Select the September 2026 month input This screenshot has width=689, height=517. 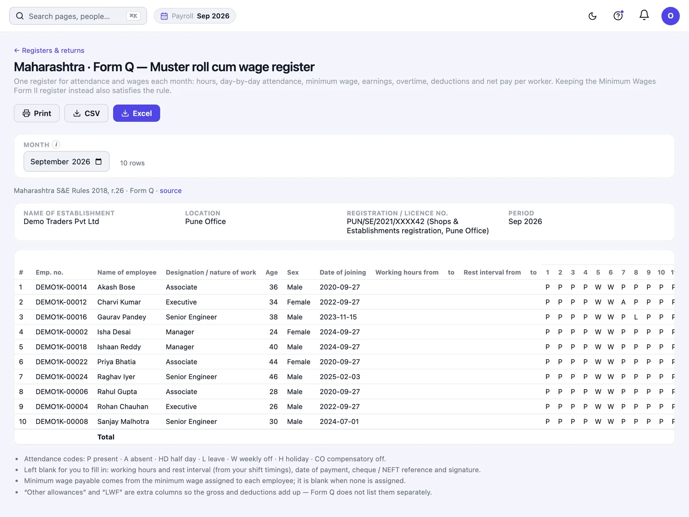66,162
